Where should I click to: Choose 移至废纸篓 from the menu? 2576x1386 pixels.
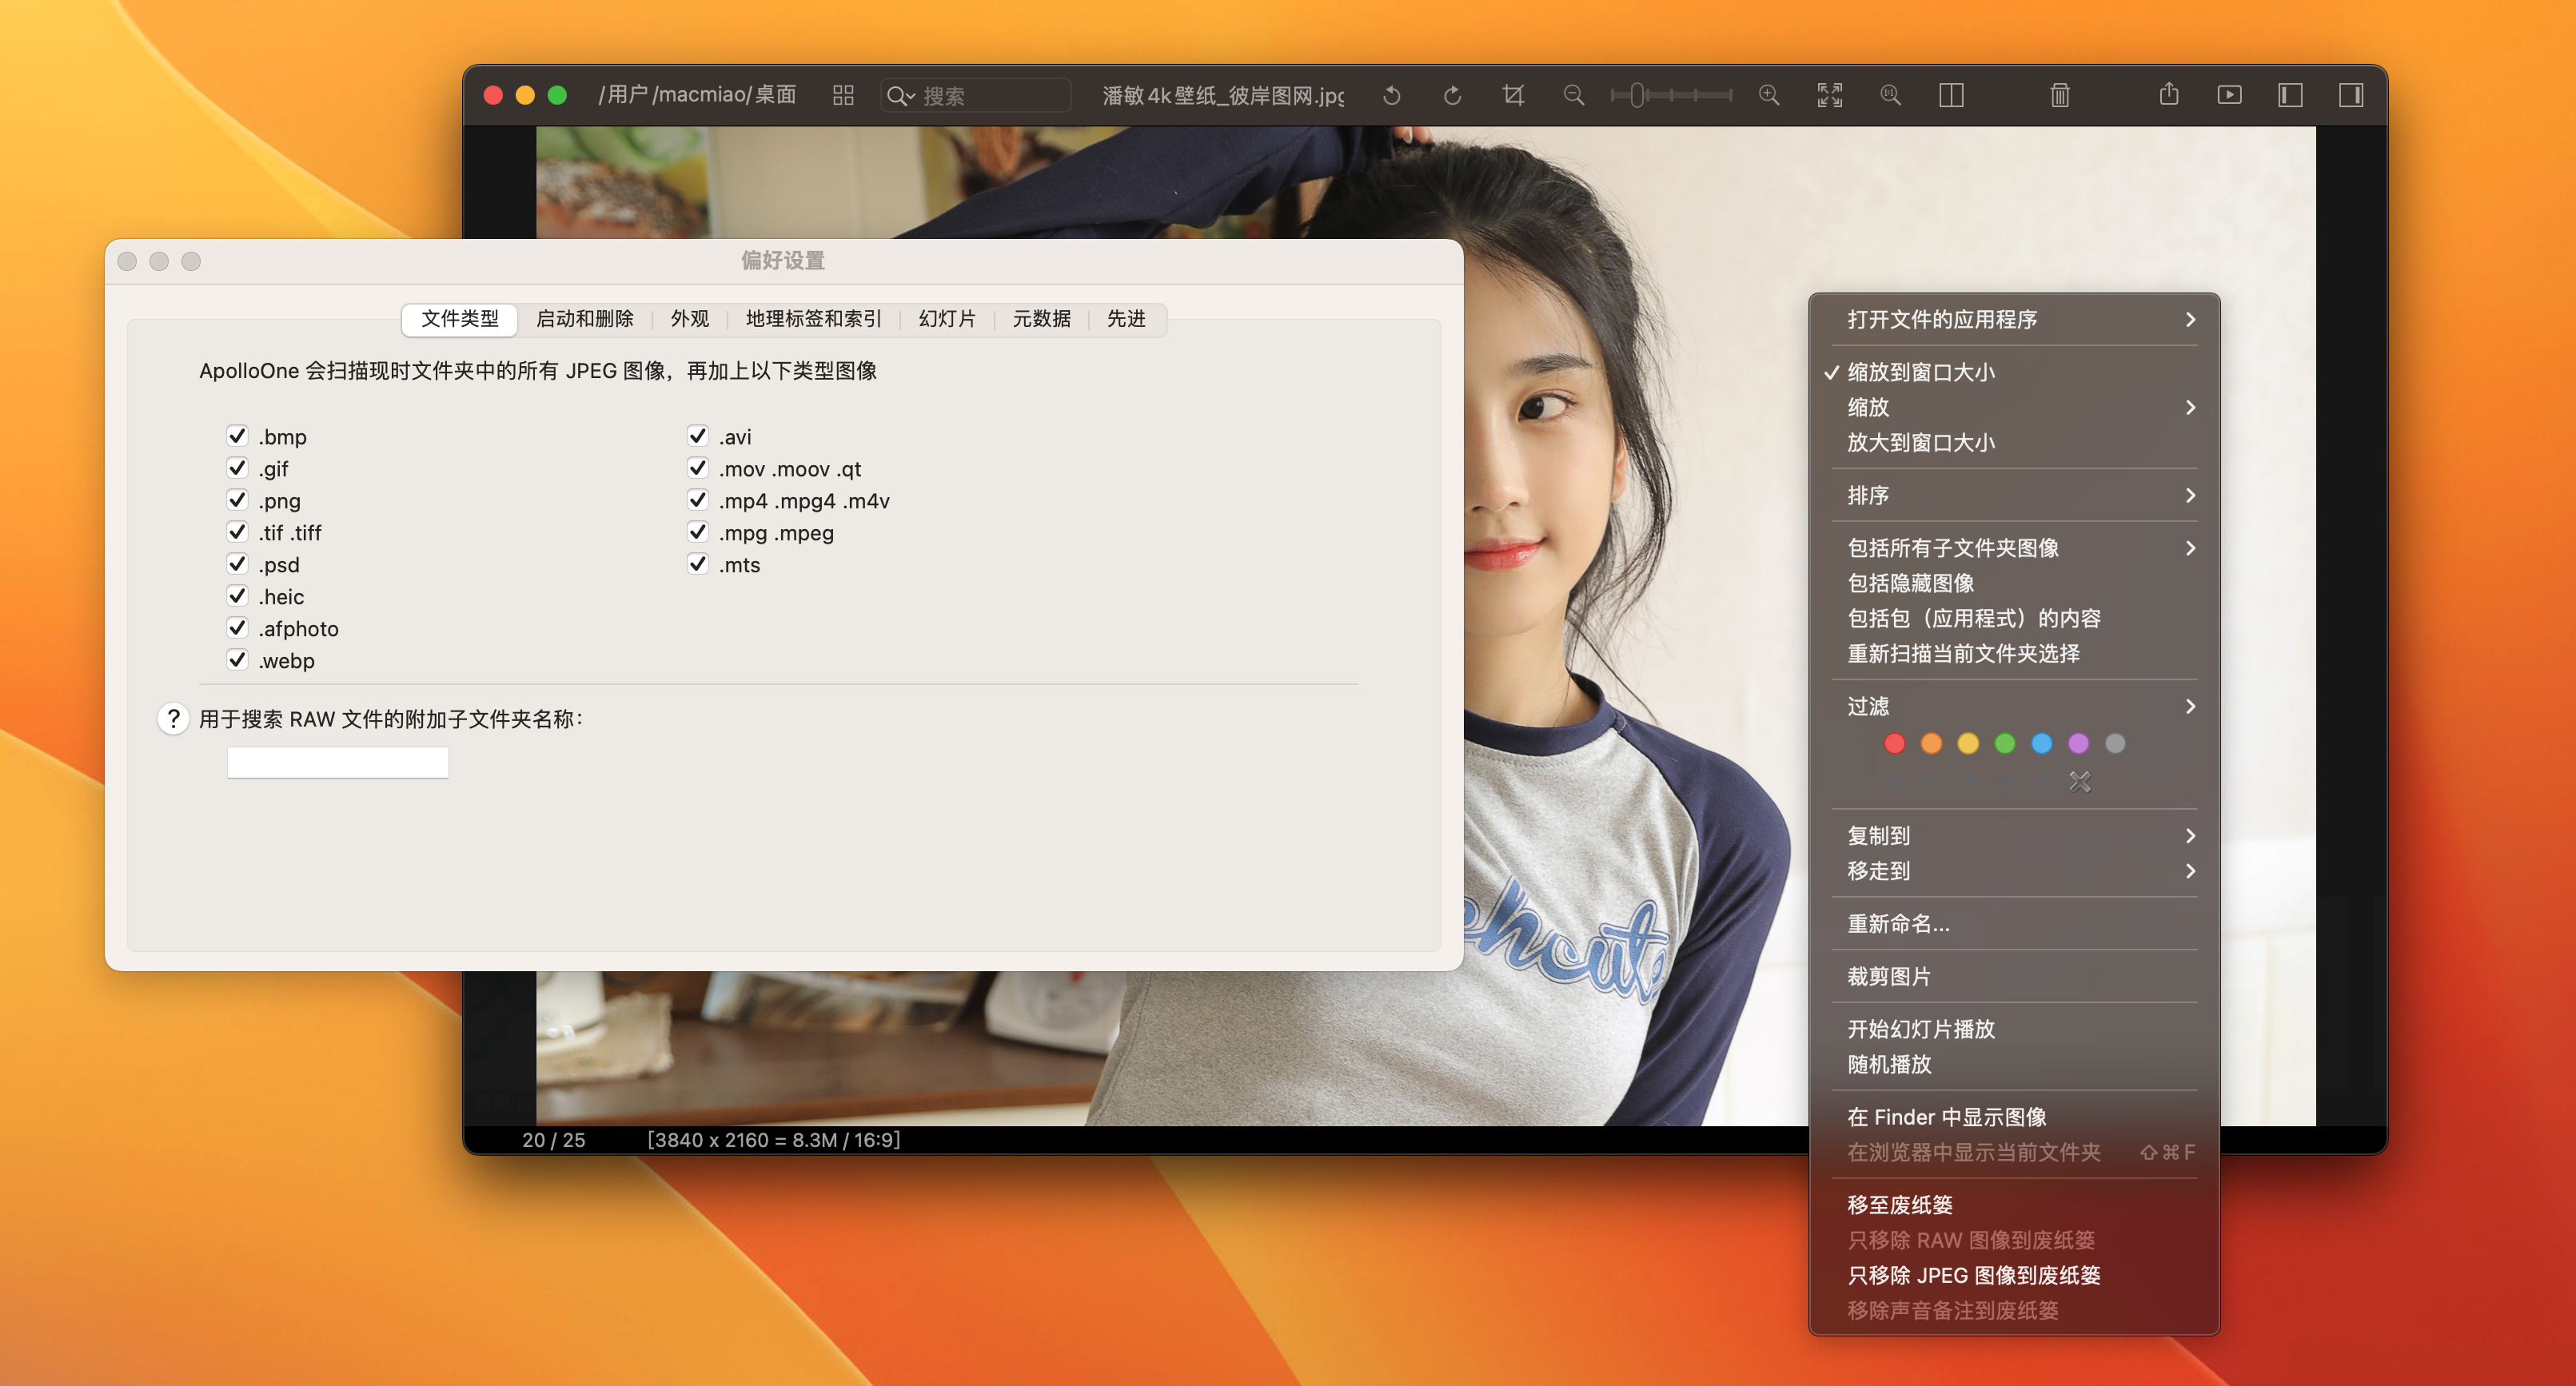click(1900, 1204)
